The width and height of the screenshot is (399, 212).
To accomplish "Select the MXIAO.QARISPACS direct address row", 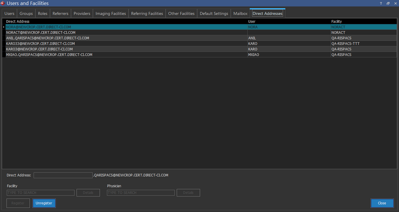I will (49, 55).
